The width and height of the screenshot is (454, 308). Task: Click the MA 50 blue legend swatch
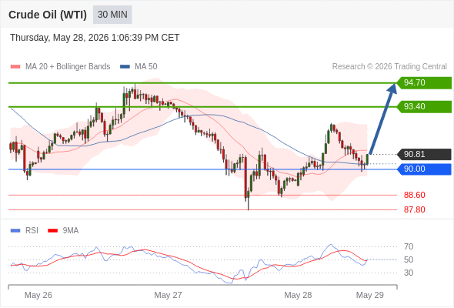125,67
